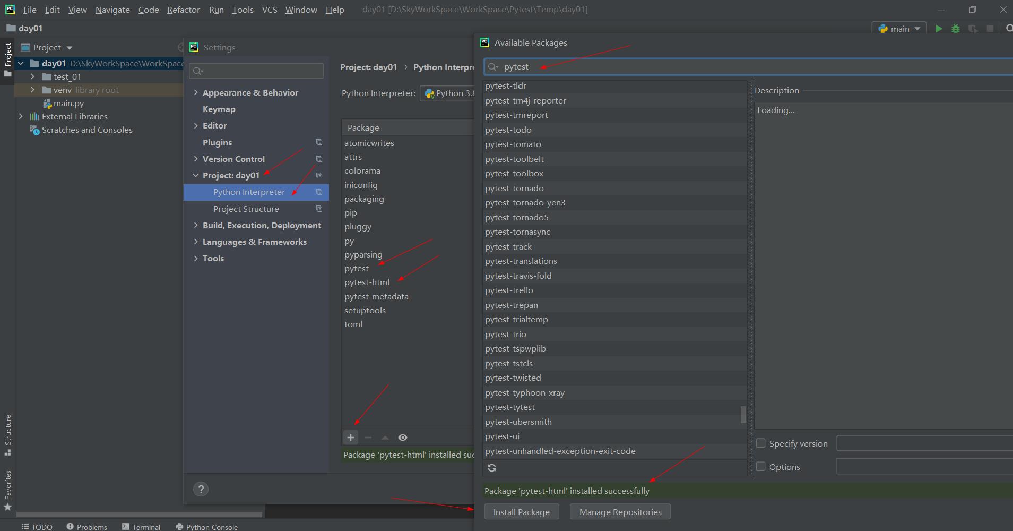Open Settings help question mark button

201,489
